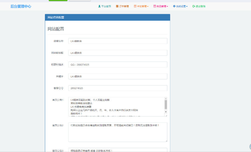Select the 关键字 input field
This screenshot has width=251, height=152.
118,76
